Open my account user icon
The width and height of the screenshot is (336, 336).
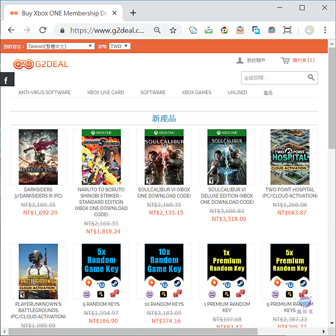click(240, 60)
